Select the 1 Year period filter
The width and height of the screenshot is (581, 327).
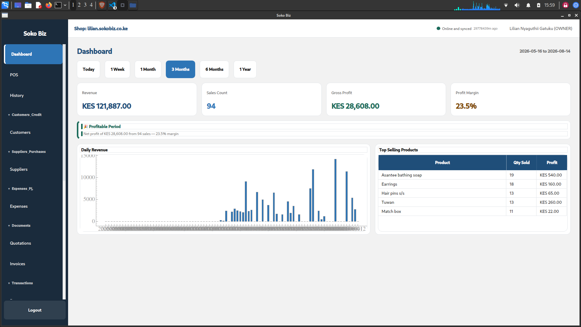coord(245,69)
